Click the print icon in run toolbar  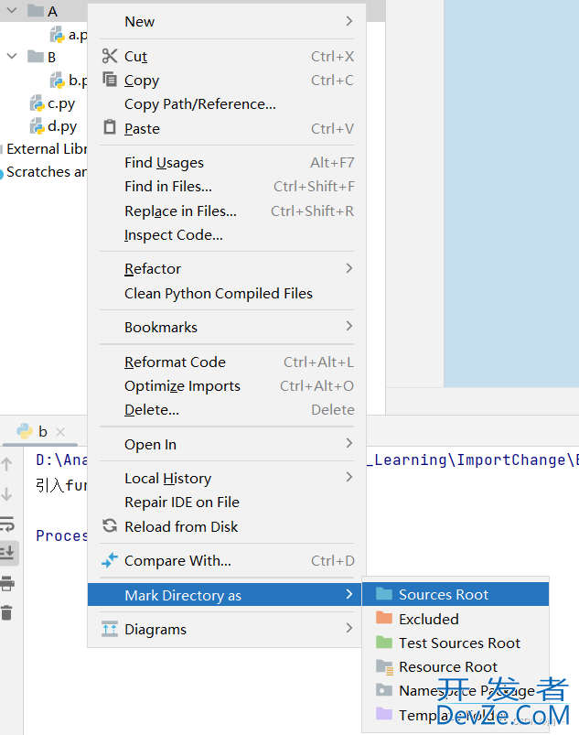(7, 584)
